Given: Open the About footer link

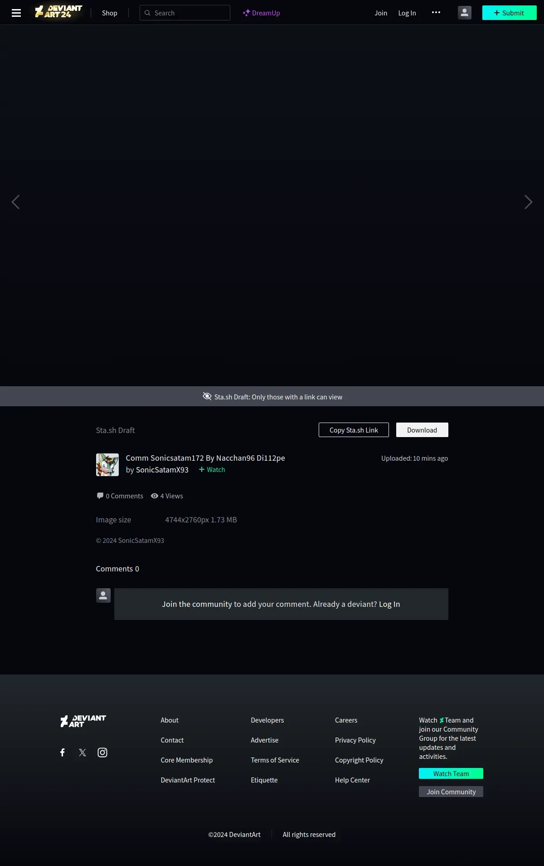Looking at the screenshot, I should tap(170, 720).
